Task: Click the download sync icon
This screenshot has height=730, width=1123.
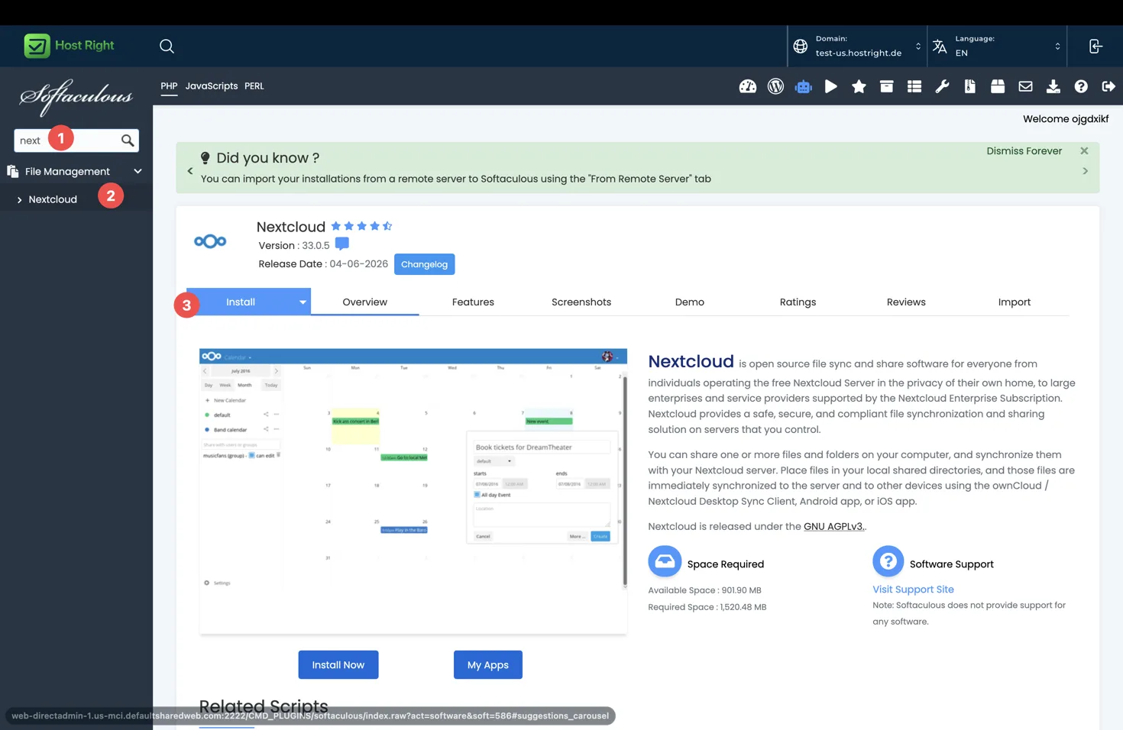Action: 1053,86
